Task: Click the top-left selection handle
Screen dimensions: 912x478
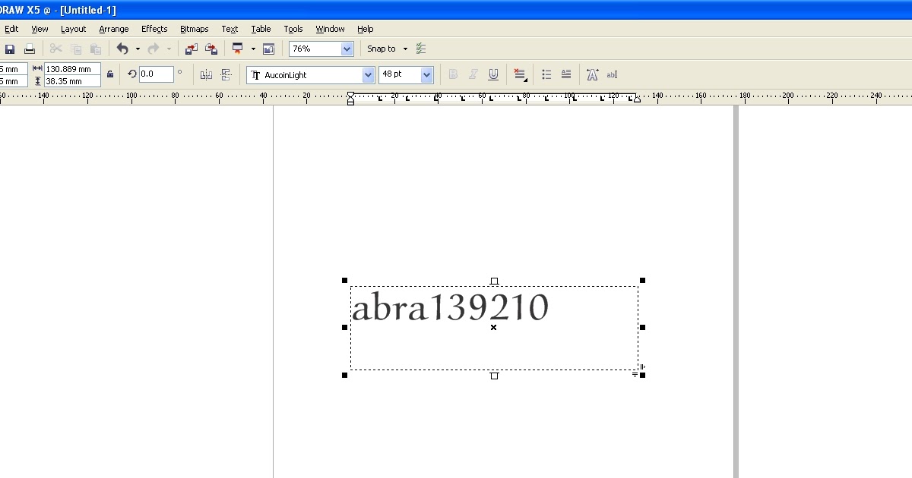Action: [345, 281]
